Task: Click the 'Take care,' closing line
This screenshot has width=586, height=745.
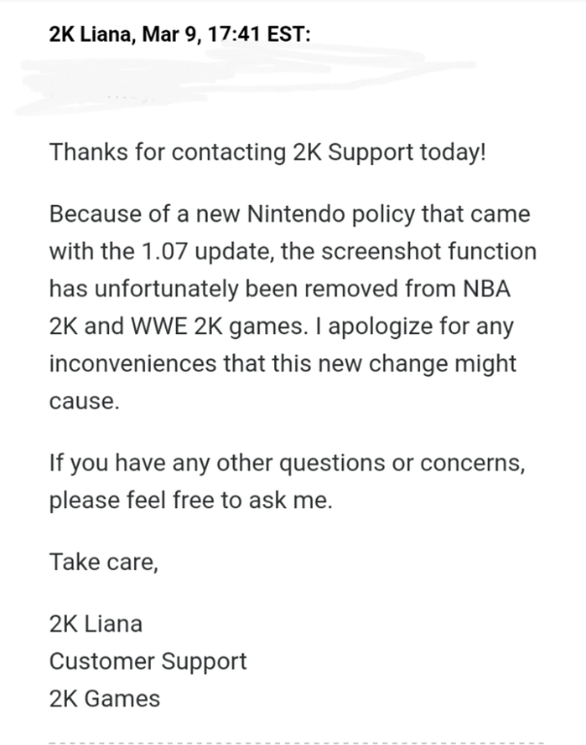Action: 103,561
